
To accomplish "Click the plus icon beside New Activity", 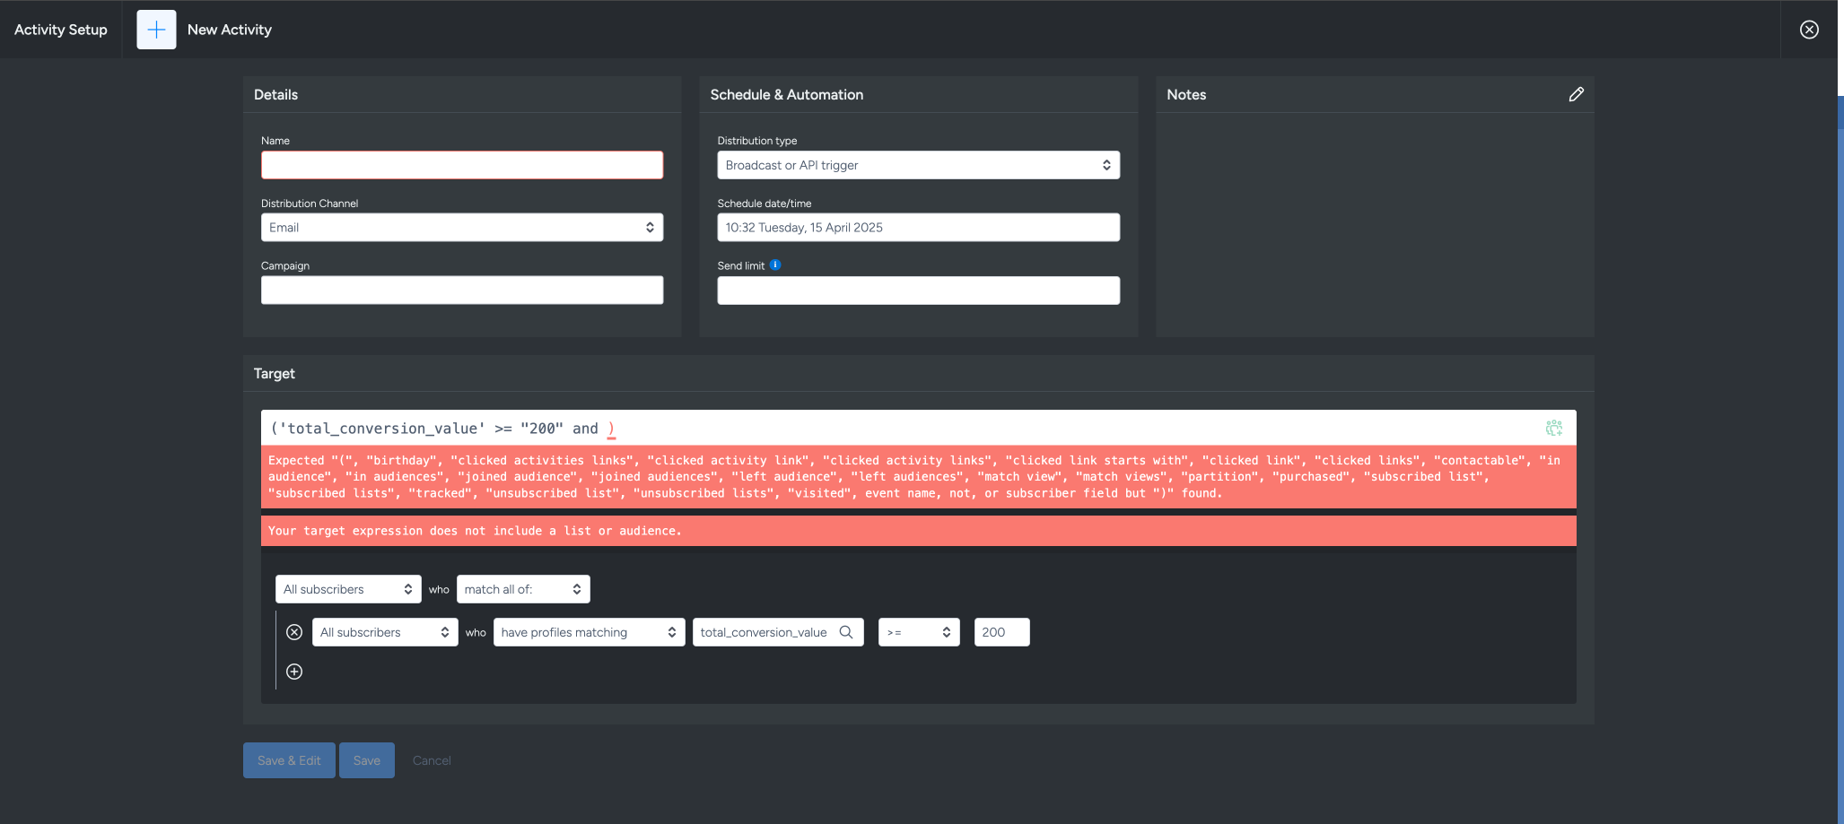I will [x=156, y=30].
